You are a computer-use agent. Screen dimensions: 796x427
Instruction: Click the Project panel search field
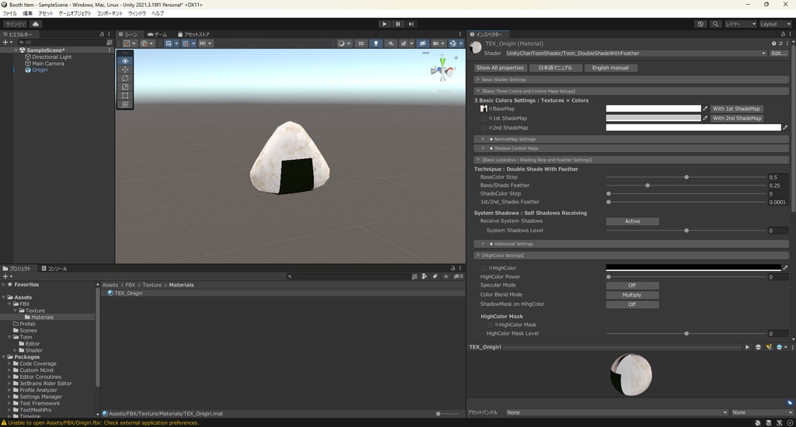pyautogui.click(x=349, y=276)
